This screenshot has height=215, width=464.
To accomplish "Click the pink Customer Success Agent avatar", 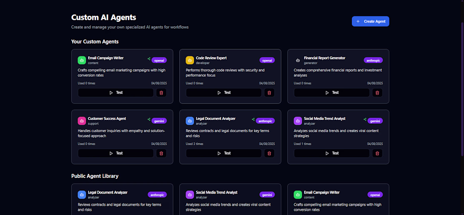I will 82,121.
